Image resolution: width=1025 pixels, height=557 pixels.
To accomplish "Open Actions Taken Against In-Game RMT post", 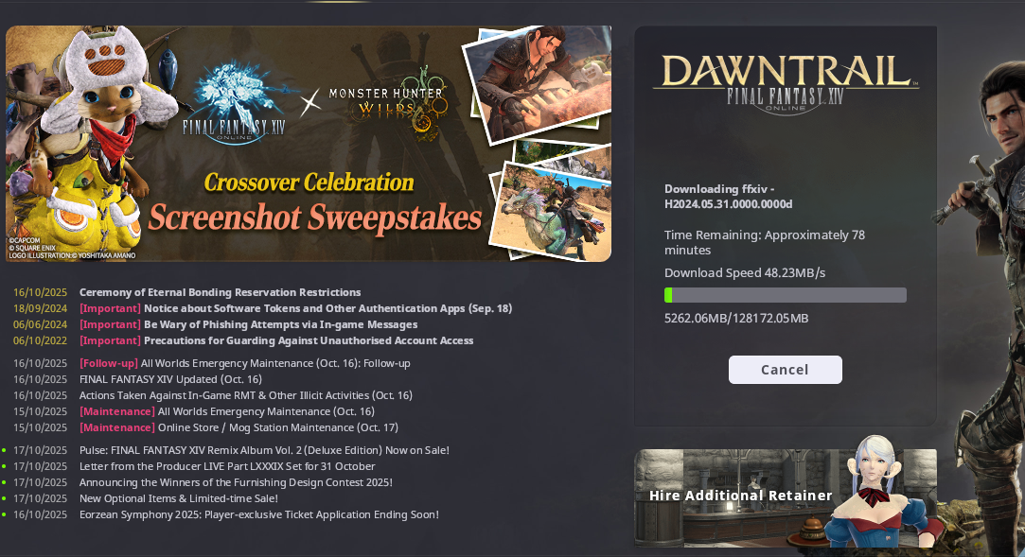I will tap(246, 395).
